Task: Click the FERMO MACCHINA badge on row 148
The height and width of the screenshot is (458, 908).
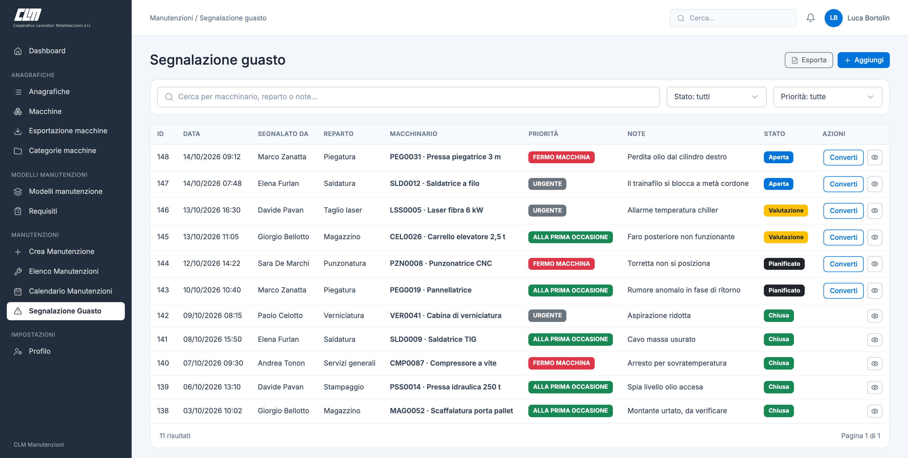Action: coord(561,157)
